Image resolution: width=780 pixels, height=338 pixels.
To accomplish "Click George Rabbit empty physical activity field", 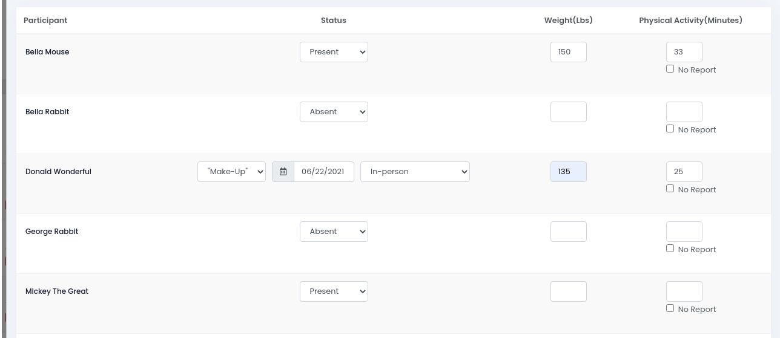I will (684, 232).
